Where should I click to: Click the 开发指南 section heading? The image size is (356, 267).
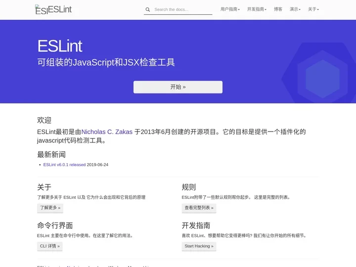[196, 225]
